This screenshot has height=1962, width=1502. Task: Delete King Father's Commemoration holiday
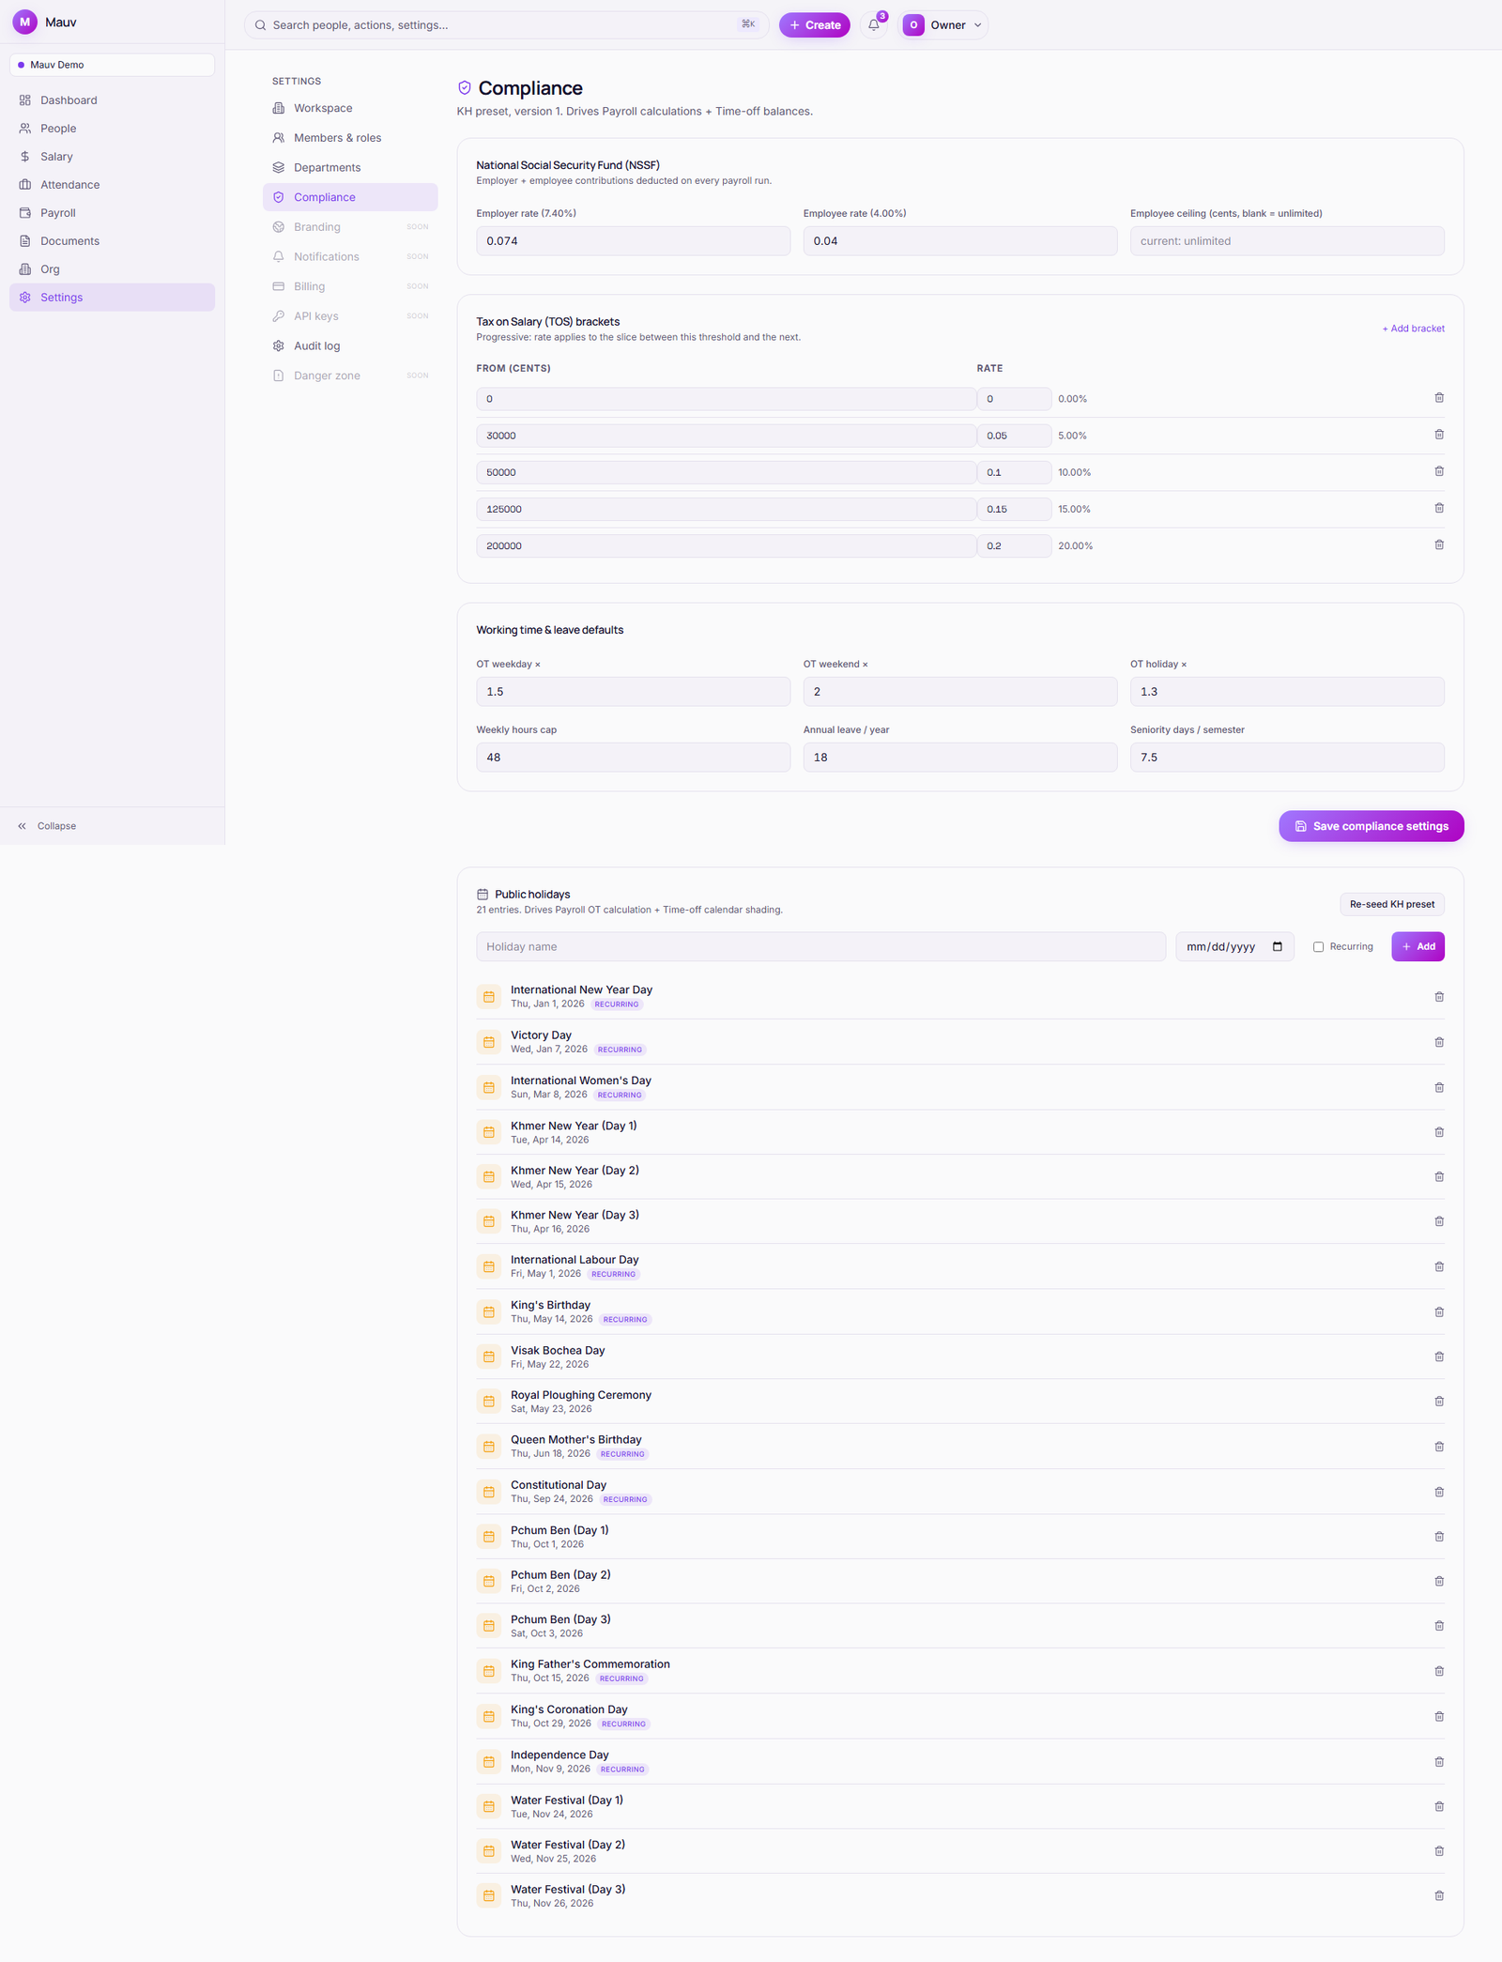(1439, 1671)
